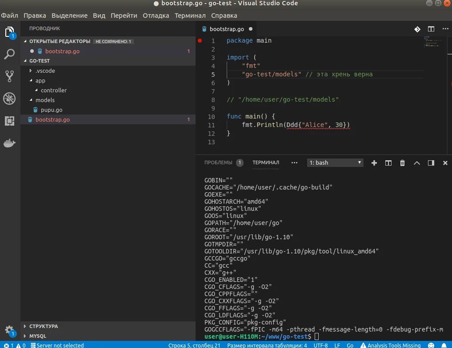Open pupu.go in the file tree
Image resolution: width=452 pixels, height=348 pixels.
[108, 110]
